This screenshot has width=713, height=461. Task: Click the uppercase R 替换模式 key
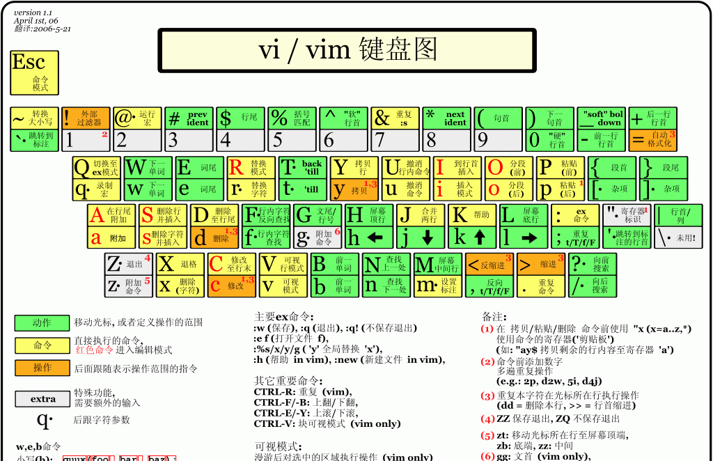pos(251,168)
